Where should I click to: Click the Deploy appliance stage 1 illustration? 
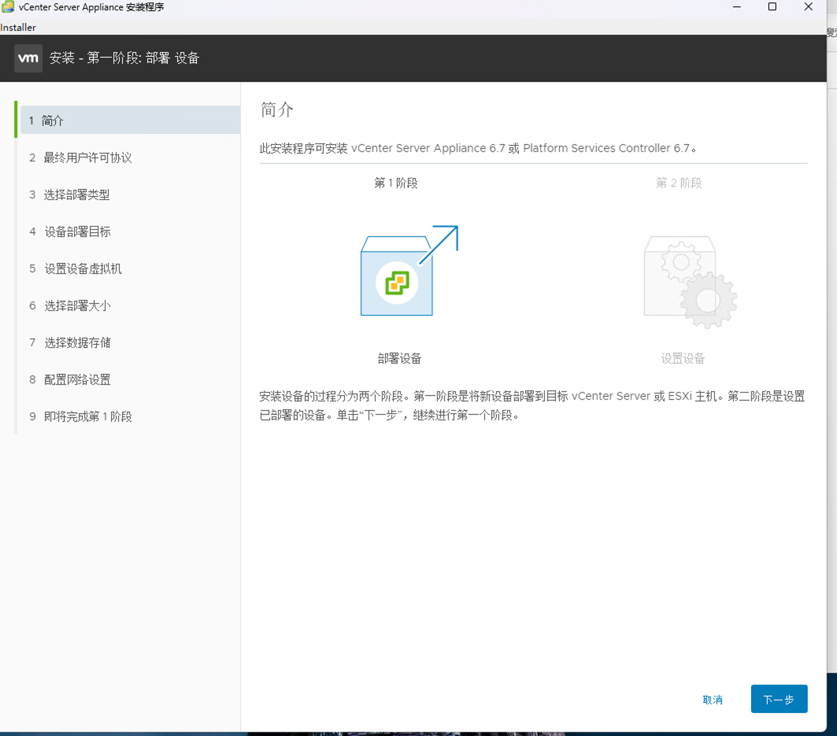409,270
